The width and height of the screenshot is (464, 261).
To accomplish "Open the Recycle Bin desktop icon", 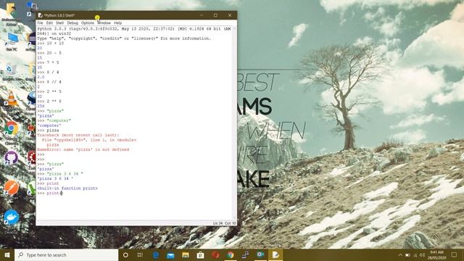I will click(11, 72).
